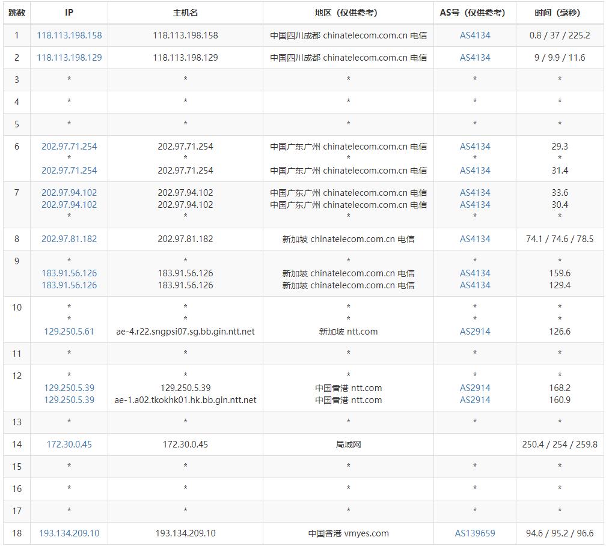Select the hostname cell 193.134.209.10 in hop 18
This screenshot has width=606, height=546.
tap(186, 533)
